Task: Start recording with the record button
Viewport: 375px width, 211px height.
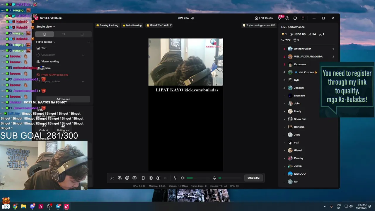Action: click(x=151, y=178)
